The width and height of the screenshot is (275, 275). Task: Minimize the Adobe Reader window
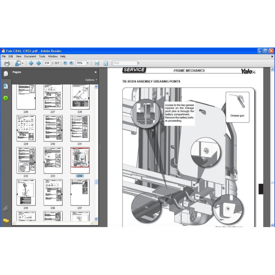point(260,51)
